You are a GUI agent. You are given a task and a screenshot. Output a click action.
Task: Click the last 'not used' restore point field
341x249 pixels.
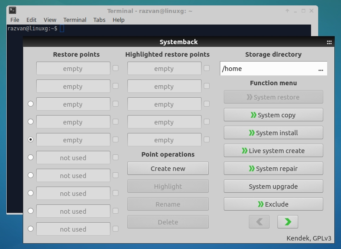(73, 229)
